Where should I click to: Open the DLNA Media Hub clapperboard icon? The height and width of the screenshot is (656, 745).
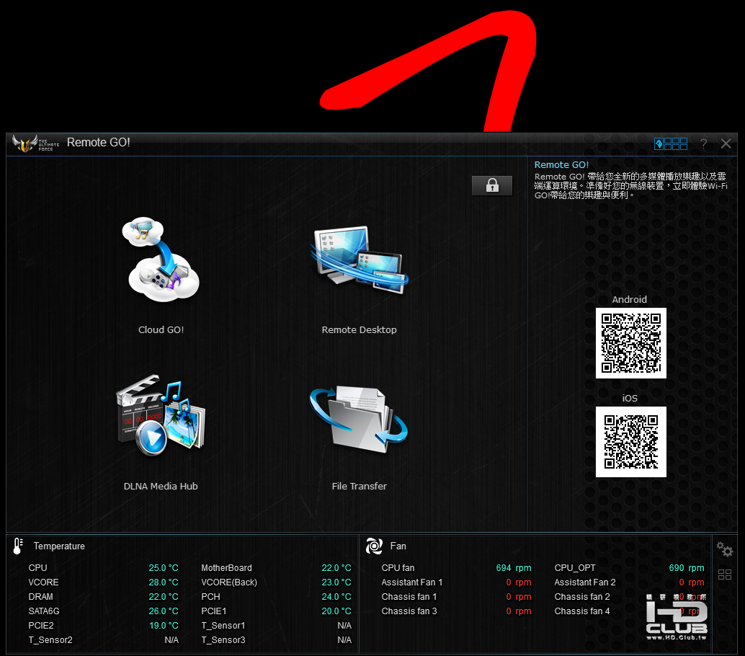[x=161, y=415]
